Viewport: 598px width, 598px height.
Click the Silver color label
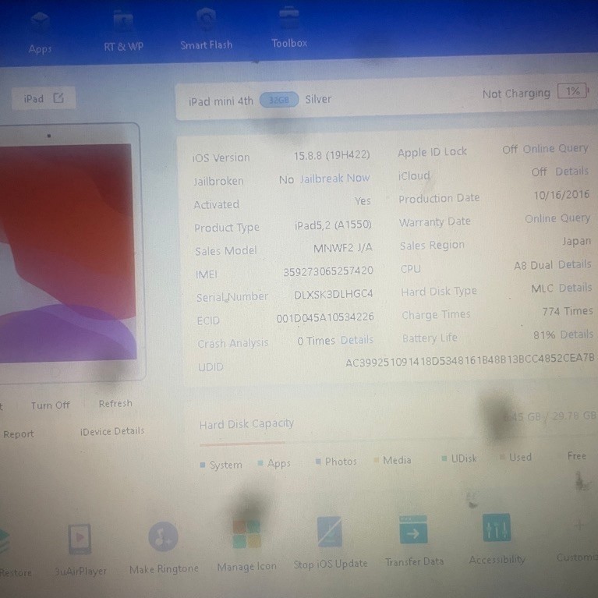pos(318,99)
